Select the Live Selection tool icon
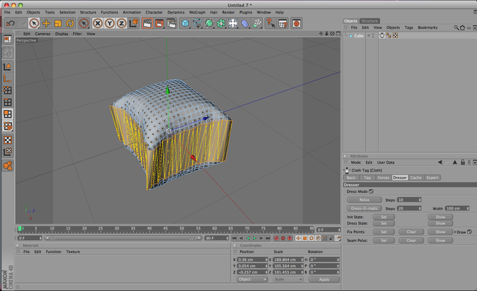This screenshot has height=291, width=477. point(34,23)
